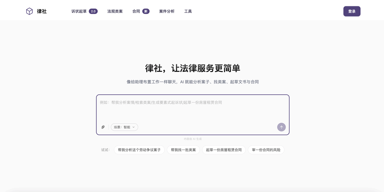384x192 pixels.
Task: Expand the 场景：智能 dropdown
Action: tap(124, 127)
